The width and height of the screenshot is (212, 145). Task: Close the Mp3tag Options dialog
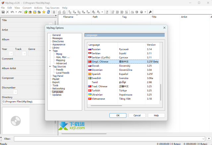click(x=164, y=28)
